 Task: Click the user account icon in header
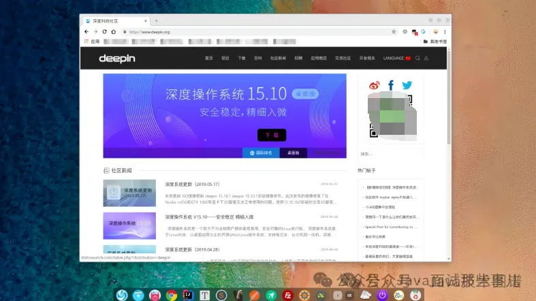(426, 58)
